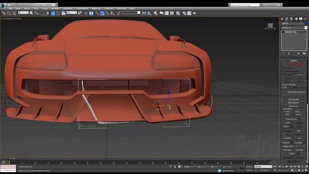This screenshot has height=174, width=309.
Task: Activate the Select and Scale tool
Action: tap(63, 13)
